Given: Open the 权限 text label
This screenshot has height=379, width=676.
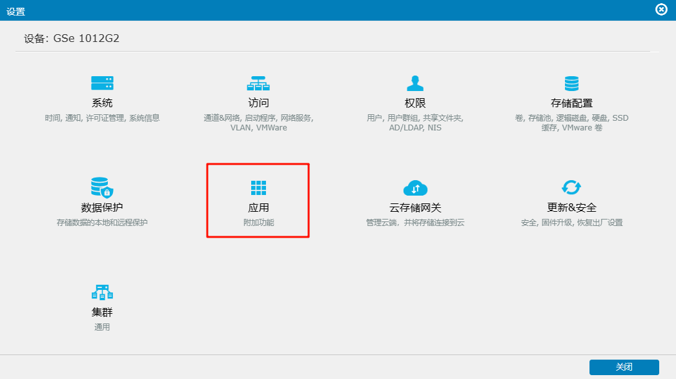Looking at the screenshot, I should point(415,103).
